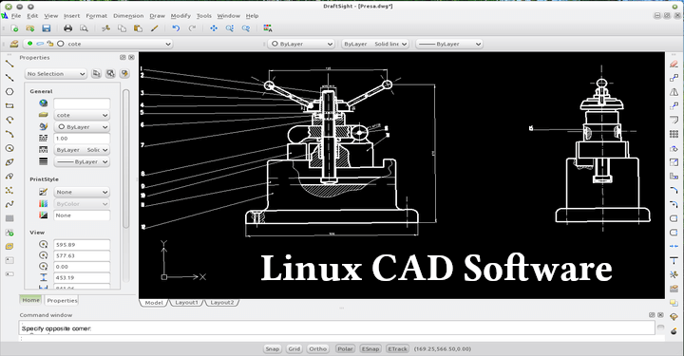Open Print Preview from the toolbar
The width and height of the screenshot is (684, 356).
pos(84,28)
